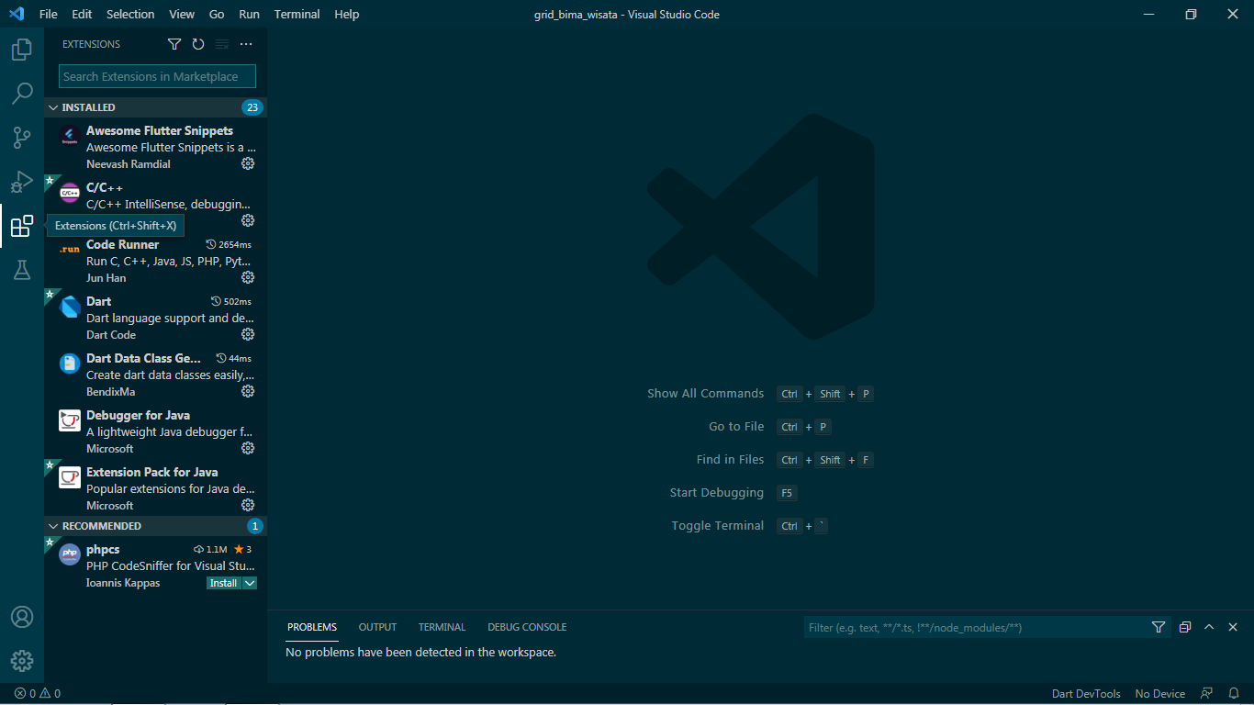Select the phpcs recommended extension
Image resolution: width=1254 pixels, height=705 pixels.
pos(155,565)
